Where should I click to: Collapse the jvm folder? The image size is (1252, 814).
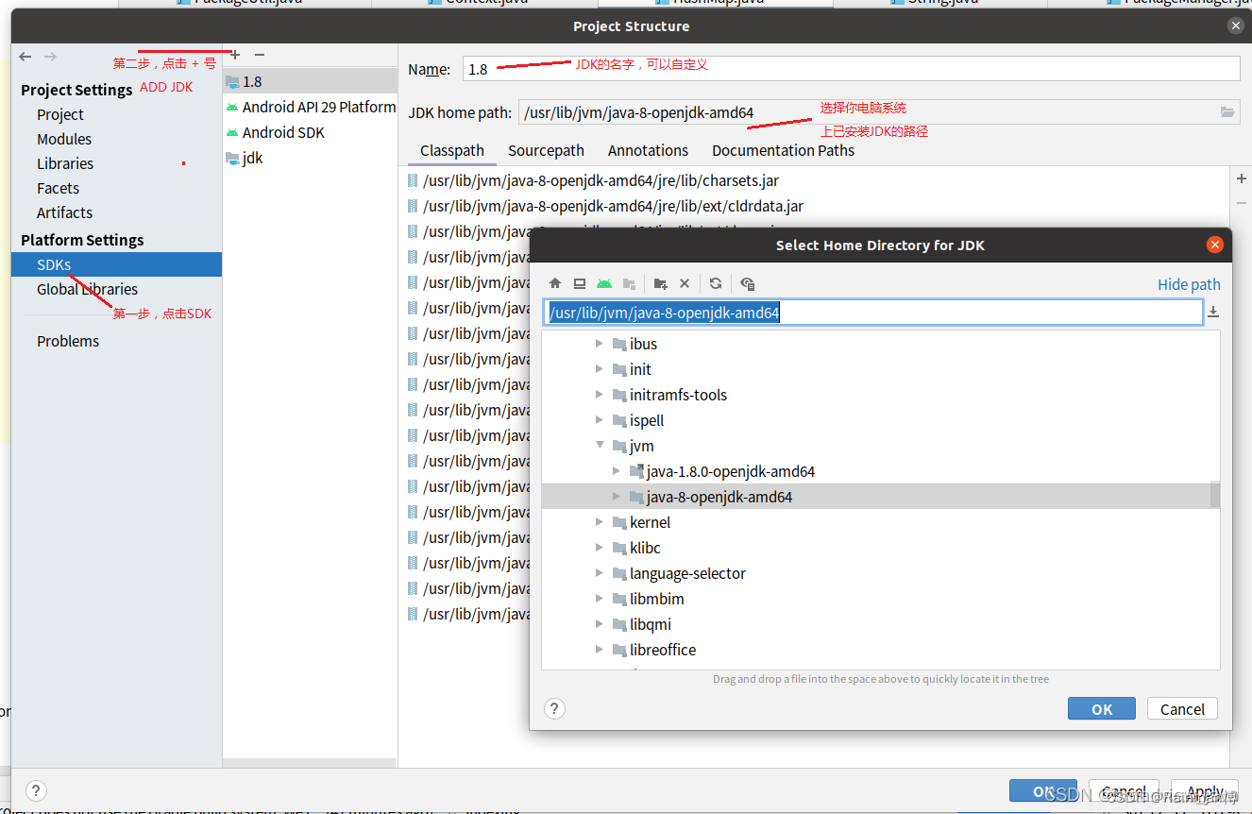click(x=600, y=446)
